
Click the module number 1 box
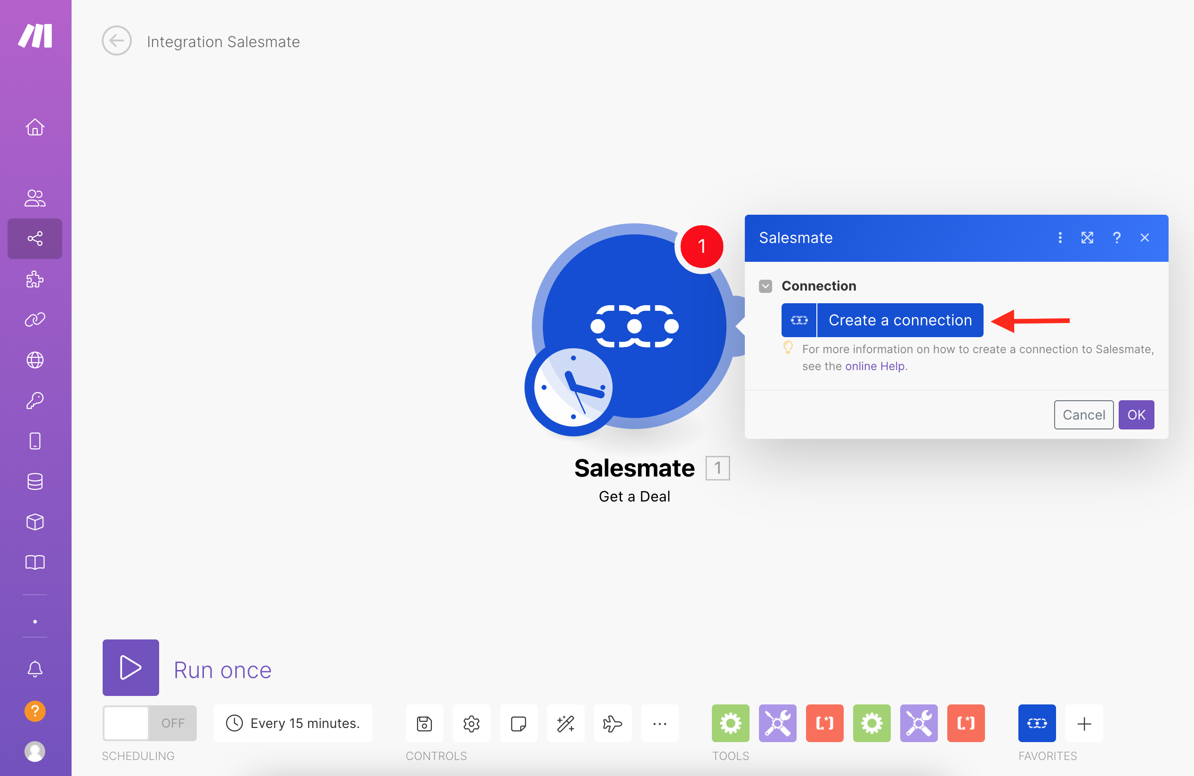tap(718, 468)
